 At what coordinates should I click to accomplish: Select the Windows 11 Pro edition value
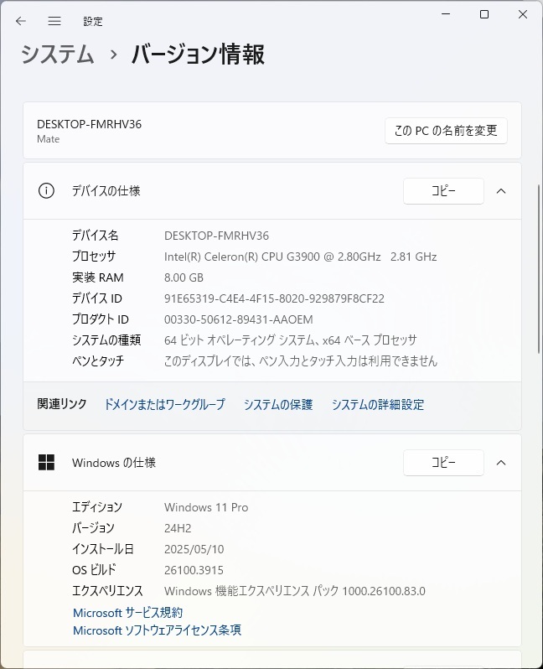tap(206, 507)
